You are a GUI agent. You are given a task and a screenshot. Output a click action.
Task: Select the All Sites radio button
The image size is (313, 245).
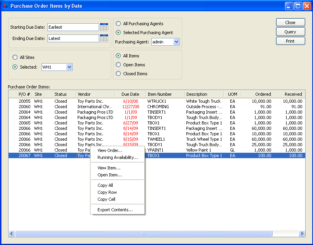point(15,57)
